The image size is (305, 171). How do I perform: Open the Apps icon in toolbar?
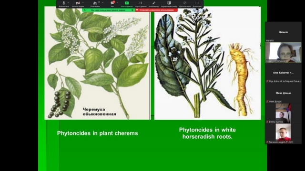[185, 4]
